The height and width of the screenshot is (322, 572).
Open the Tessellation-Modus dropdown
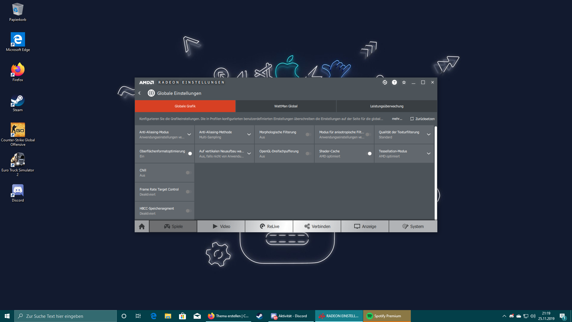point(429,154)
